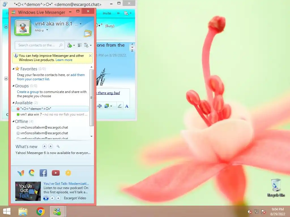Image resolution: width=290 pixels, height=217 pixels.
Task: Click the search contacts field
Action: pyautogui.click(x=40, y=45)
